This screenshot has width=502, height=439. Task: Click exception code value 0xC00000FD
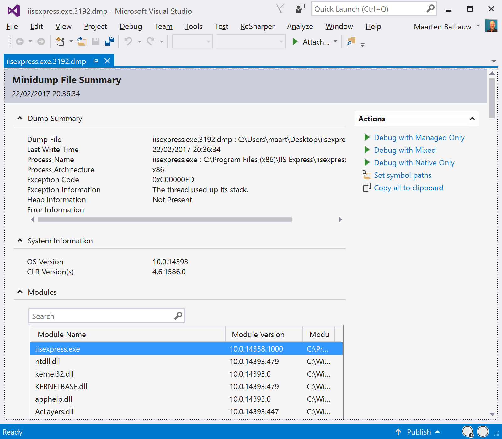coord(173,180)
